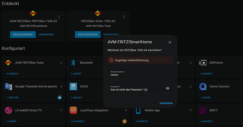Click the LocalTuya integration icon
The image size is (243, 127).
pos(73,110)
